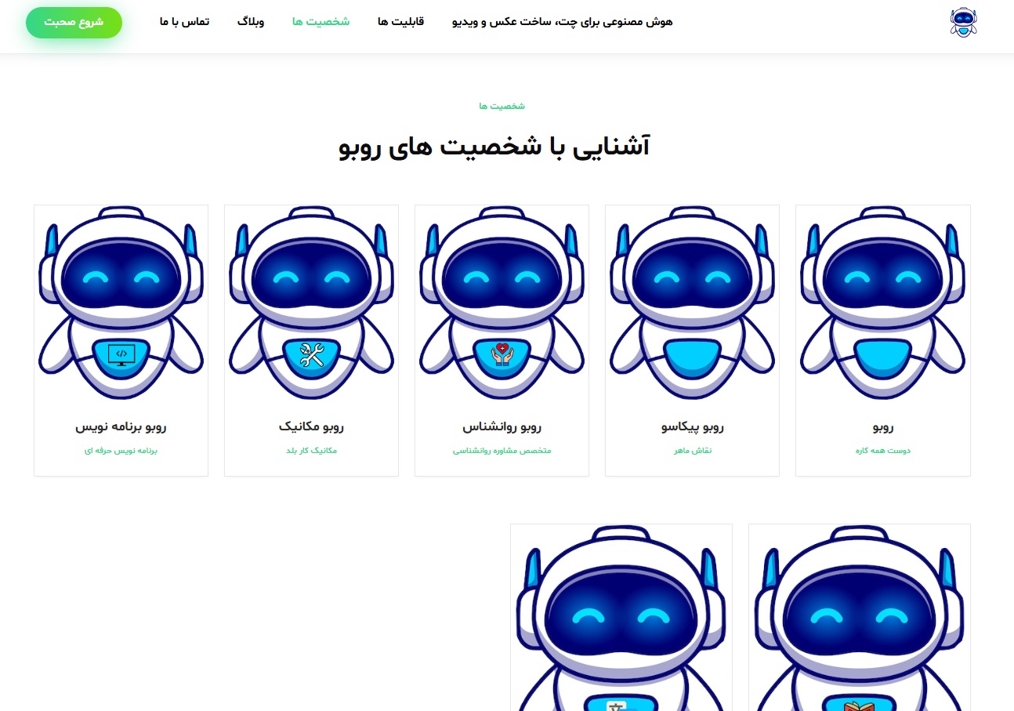Select the main روبو robot image
This screenshot has height=711, width=1014.
[x=882, y=303]
